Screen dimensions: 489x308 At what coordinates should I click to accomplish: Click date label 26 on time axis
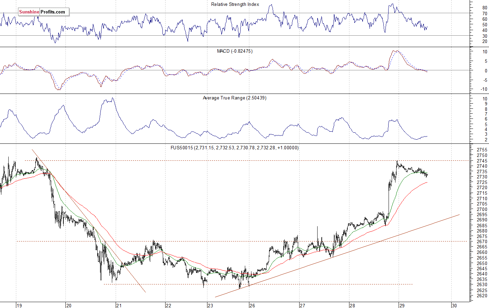(252, 306)
